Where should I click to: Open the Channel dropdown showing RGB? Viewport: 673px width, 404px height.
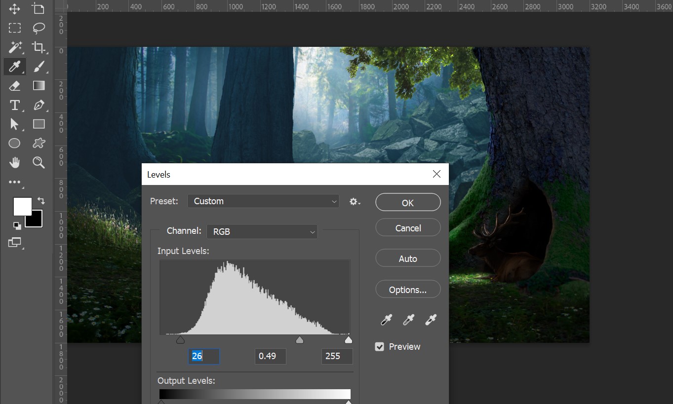(x=262, y=231)
